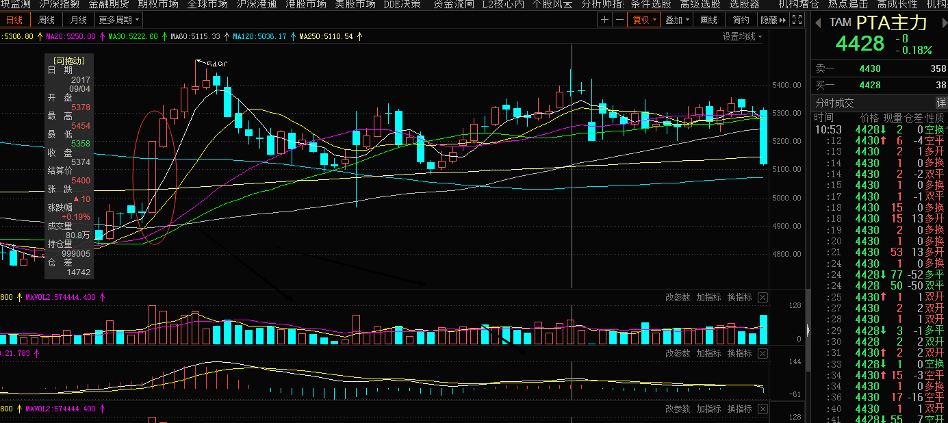This screenshot has width=948, height=423.
Task: Open the 设置均线 dropdown
Action: [x=742, y=36]
